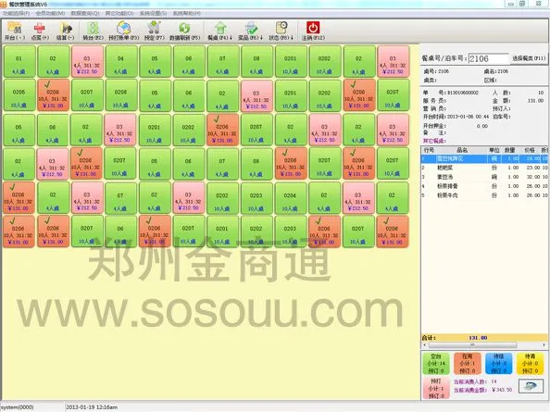Select order row 4 in the dish list
The image size is (550, 412).
coord(484,186)
